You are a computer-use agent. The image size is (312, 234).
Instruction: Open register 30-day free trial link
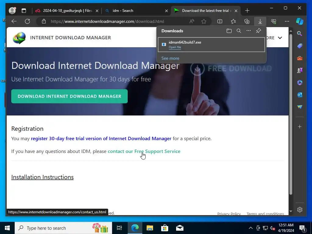pos(101,139)
